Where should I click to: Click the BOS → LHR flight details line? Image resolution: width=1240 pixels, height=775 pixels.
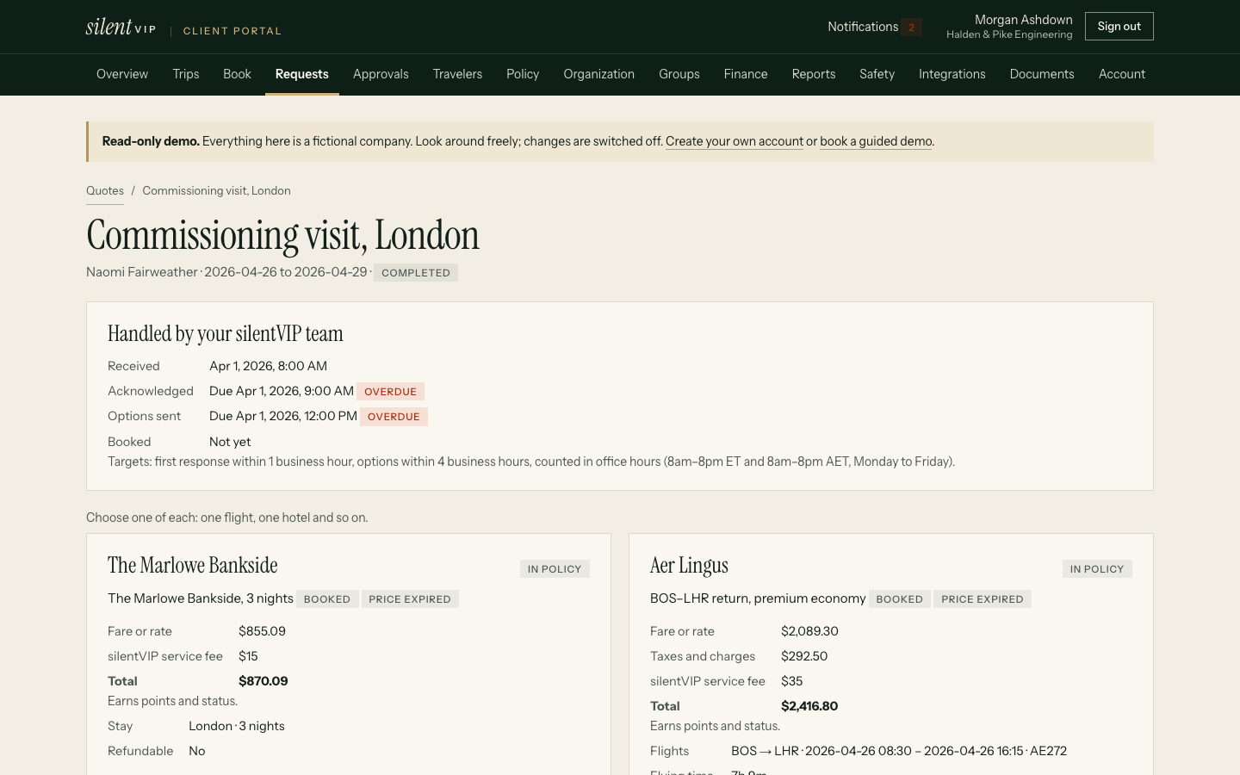point(899,751)
